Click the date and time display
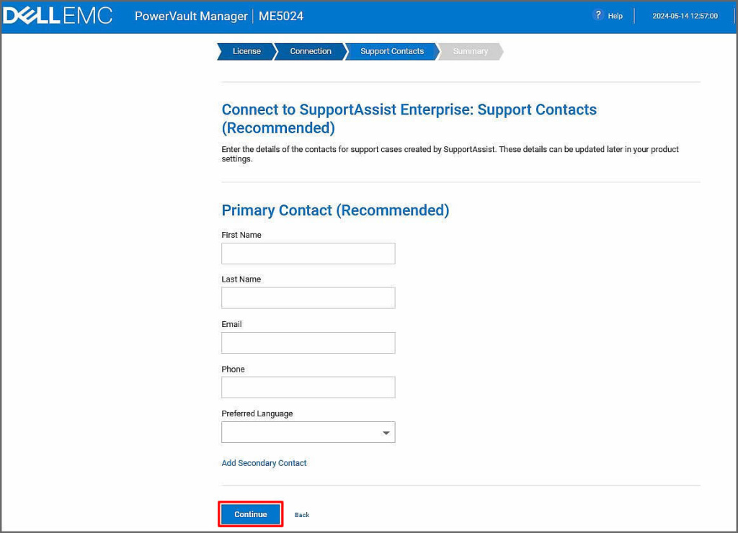Image resolution: width=738 pixels, height=533 pixels. click(685, 16)
